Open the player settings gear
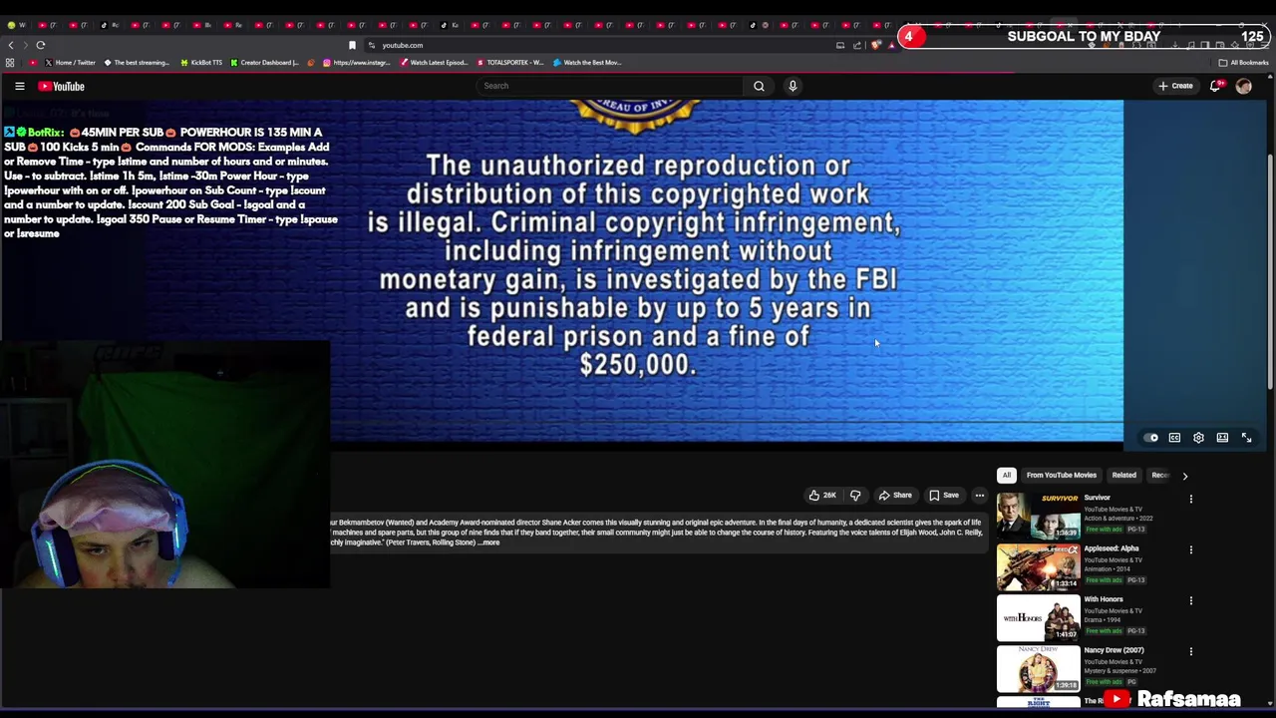The image size is (1276, 718). pyautogui.click(x=1198, y=438)
